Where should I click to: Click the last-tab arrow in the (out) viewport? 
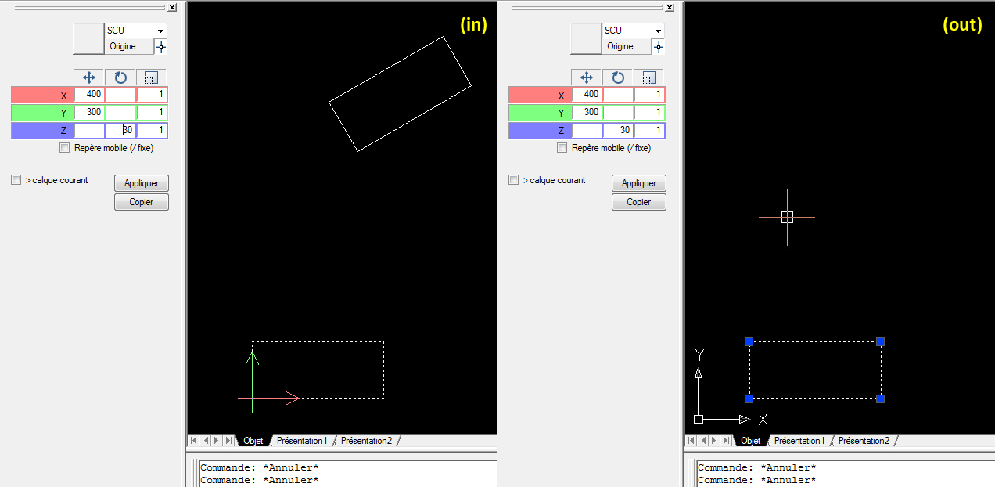[x=726, y=441]
